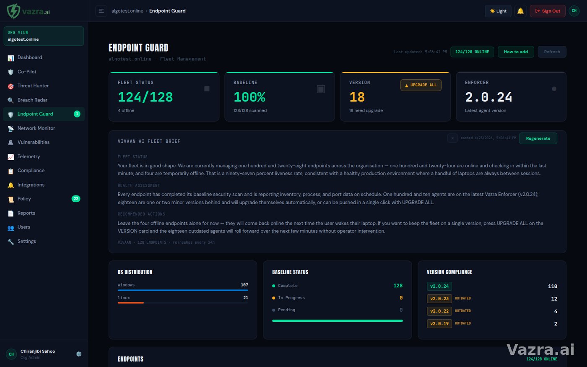Click the Policy badge count 22

pyautogui.click(x=76, y=199)
